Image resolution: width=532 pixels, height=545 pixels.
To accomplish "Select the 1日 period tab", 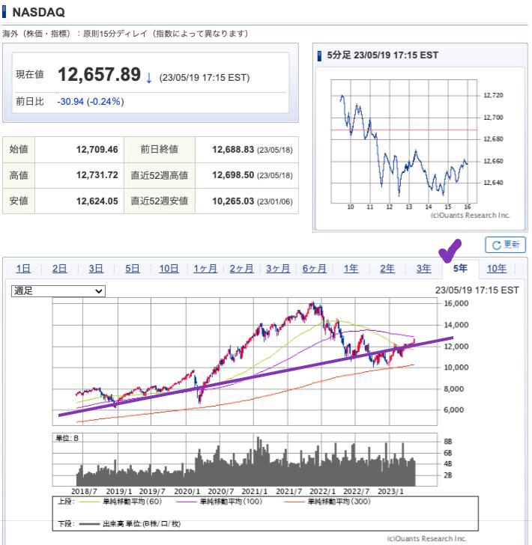I will click(23, 269).
